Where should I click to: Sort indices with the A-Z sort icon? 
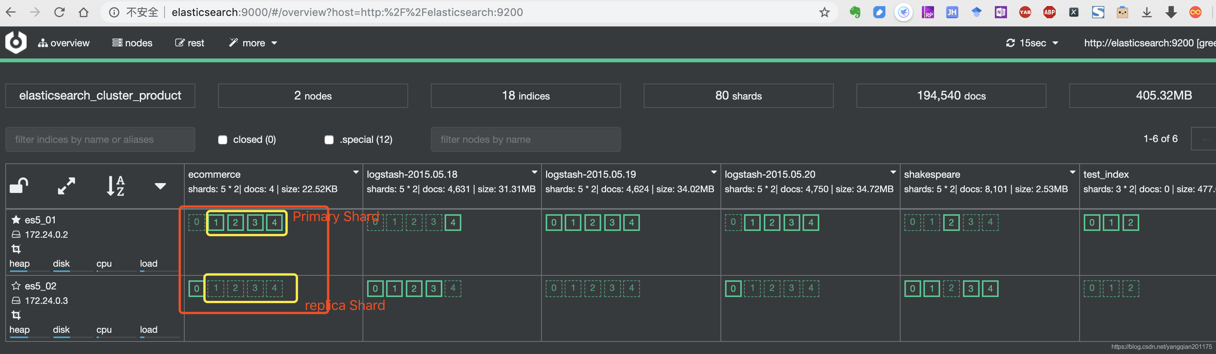pyautogui.click(x=115, y=186)
